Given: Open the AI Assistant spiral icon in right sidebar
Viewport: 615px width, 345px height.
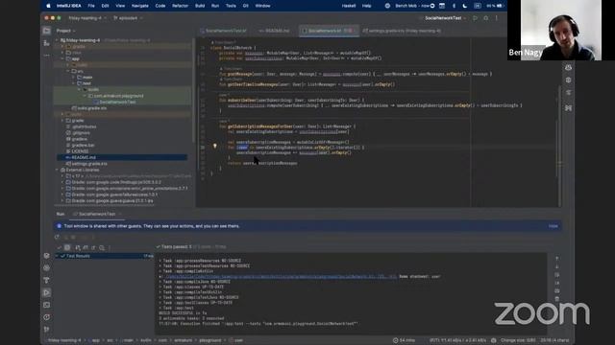Looking at the screenshot, I should point(568,80).
